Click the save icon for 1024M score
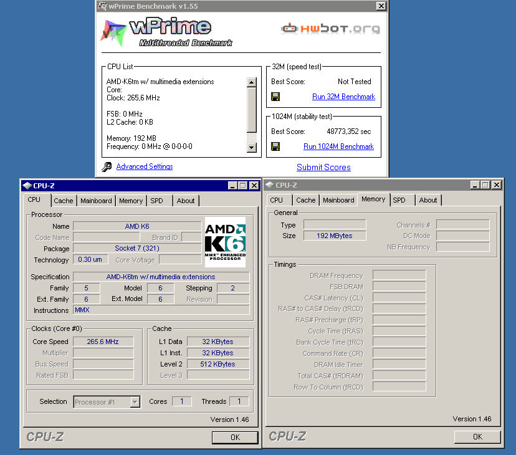 pos(275,146)
